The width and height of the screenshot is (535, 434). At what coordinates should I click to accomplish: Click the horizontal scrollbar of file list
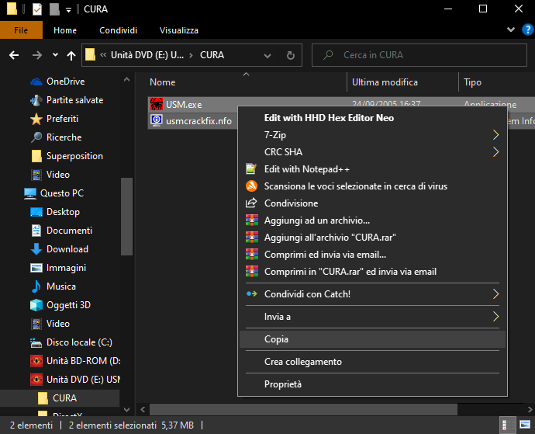[303, 409]
